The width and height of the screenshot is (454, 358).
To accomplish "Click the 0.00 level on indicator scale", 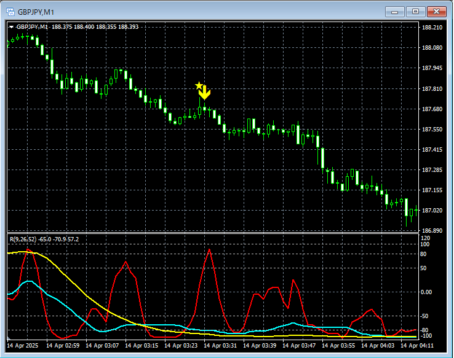I will (x=427, y=292).
